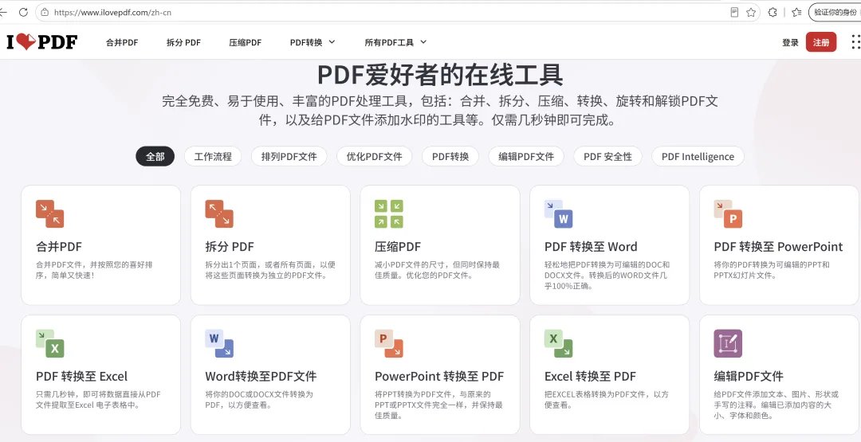Select the PDF转换 filter tab
Viewport: 861px width, 442px height.
tap(450, 156)
